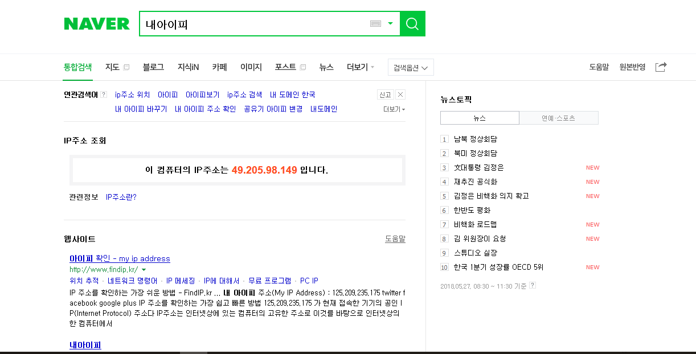This screenshot has width=696, height=354.
Task: Select the 통합검색 tab
Action: [77, 67]
